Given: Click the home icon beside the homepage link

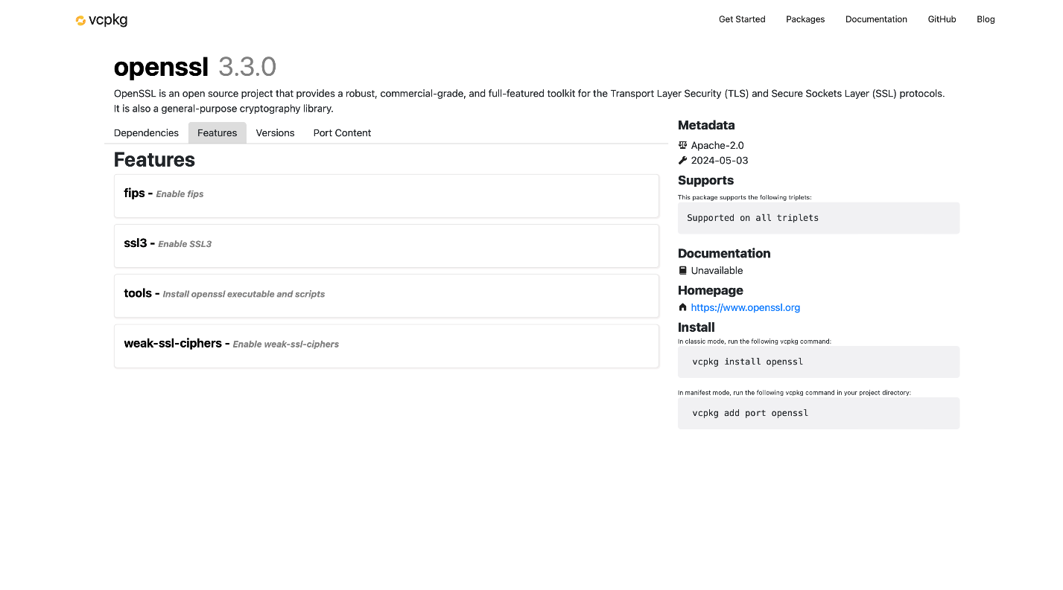Looking at the screenshot, I should tap(682, 307).
